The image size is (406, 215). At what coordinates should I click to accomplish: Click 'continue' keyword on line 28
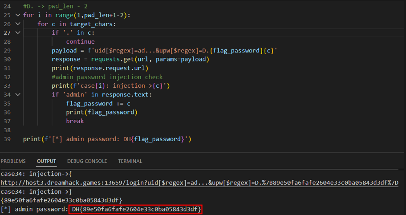point(80,41)
